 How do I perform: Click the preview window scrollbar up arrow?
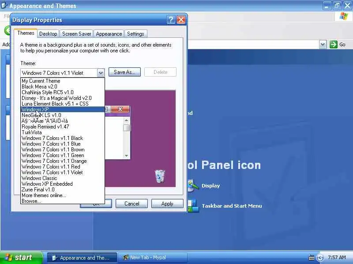click(x=126, y=121)
